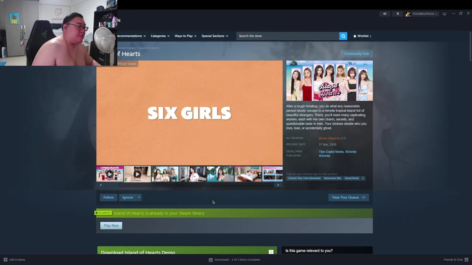Click the page vertical scrollbar
The width and height of the screenshot is (472, 265).
(470, 46)
